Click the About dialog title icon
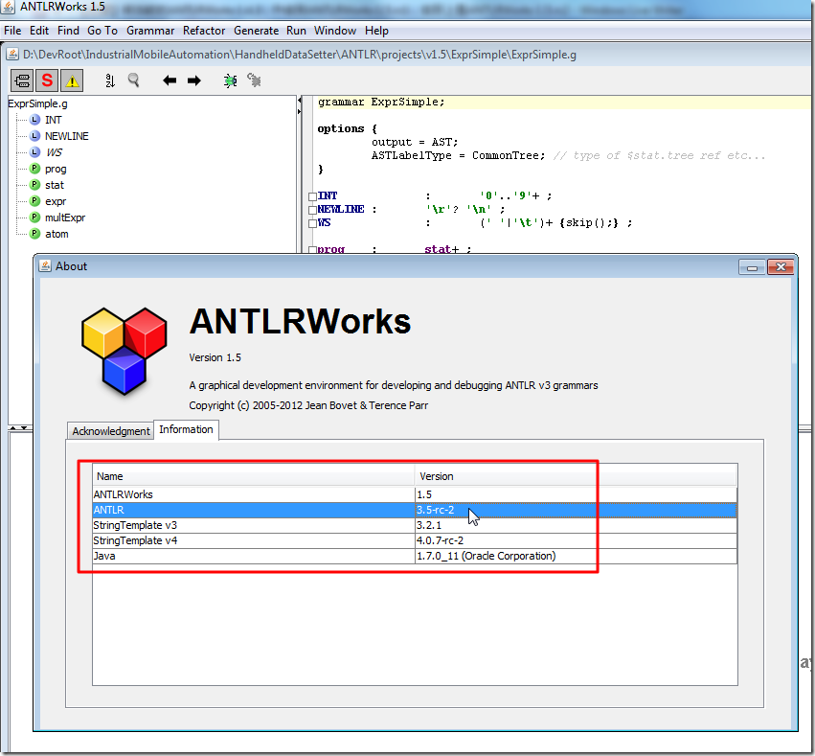The height and width of the screenshot is (756, 815). coord(45,266)
